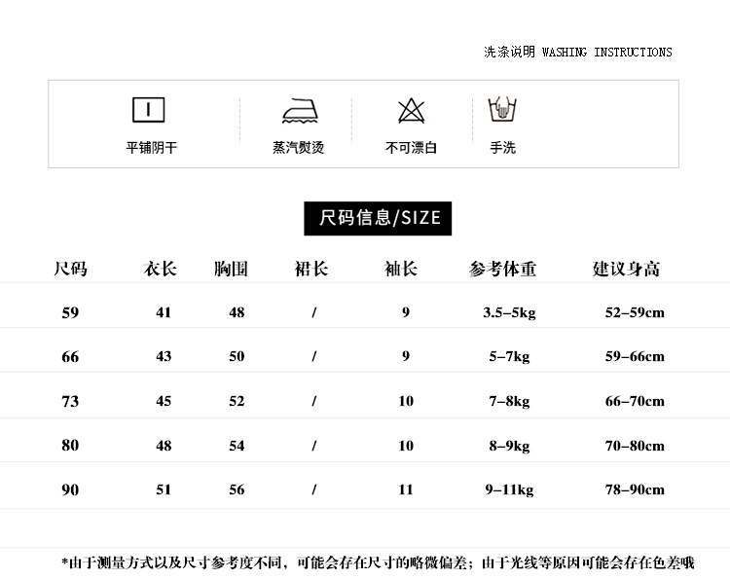
Task: Click the 袖长 column header
Action: point(400,269)
